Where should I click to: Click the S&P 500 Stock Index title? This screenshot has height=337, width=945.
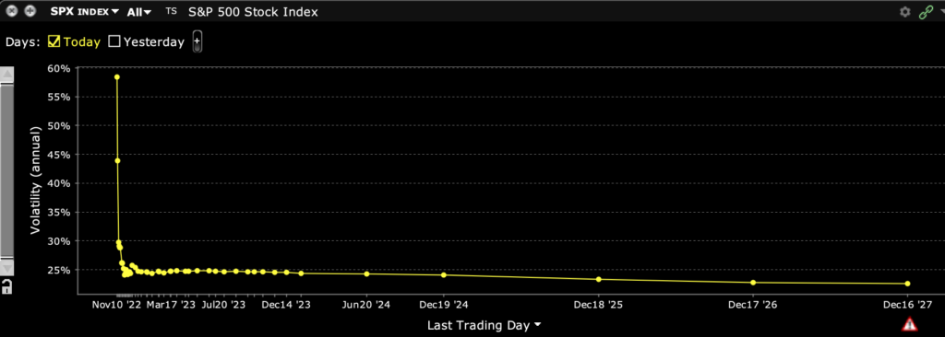click(253, 11)
